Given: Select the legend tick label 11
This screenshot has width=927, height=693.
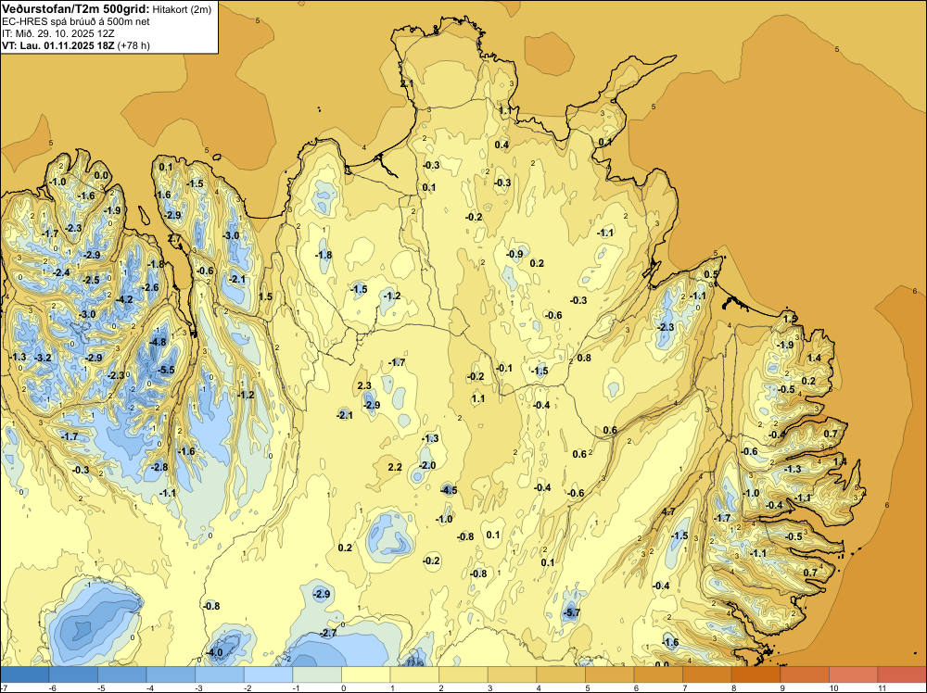Looking at the screenshot, I should point(882,688).
